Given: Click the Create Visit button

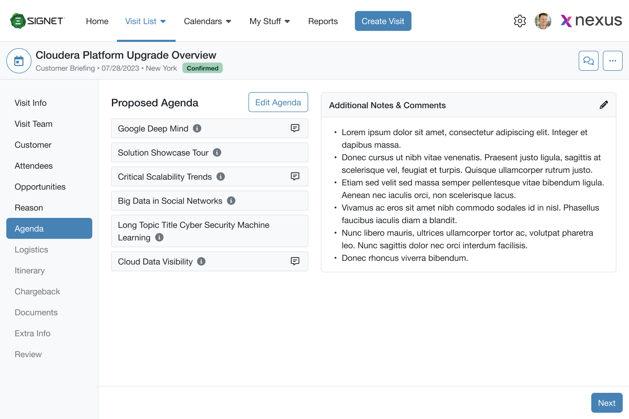Looking at the screenshot, I should [x=383, y=21].
